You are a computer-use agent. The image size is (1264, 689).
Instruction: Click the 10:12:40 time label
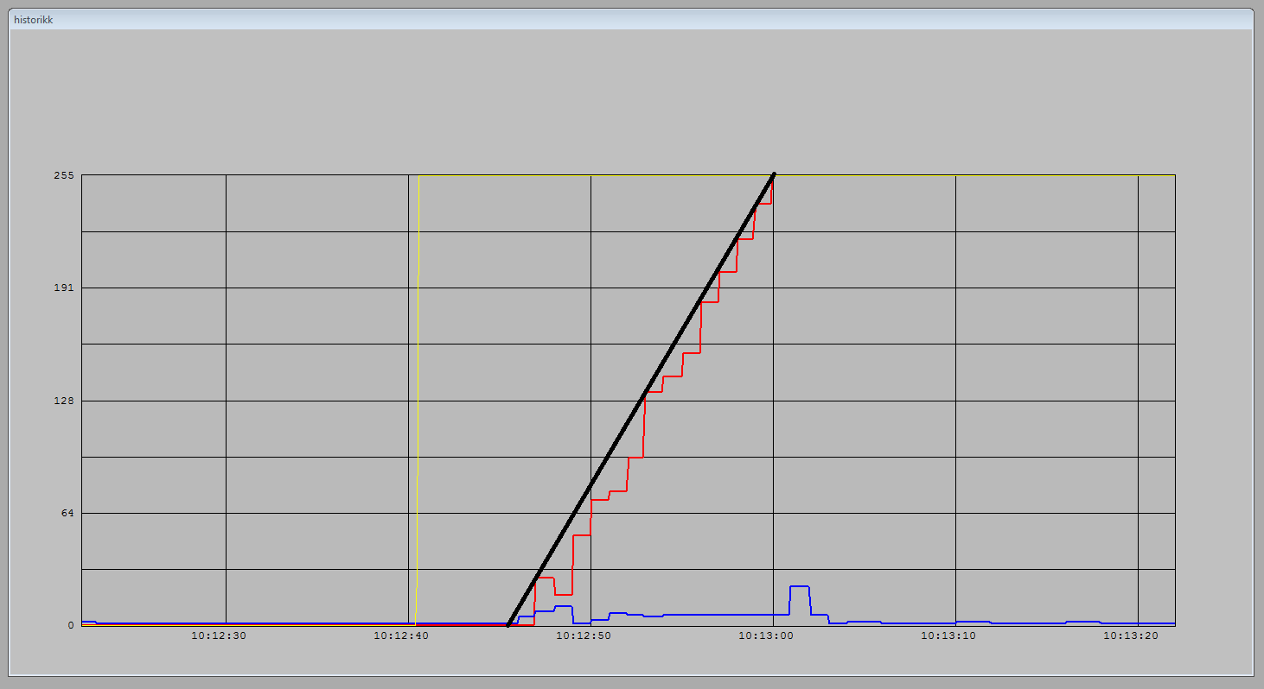401,635
